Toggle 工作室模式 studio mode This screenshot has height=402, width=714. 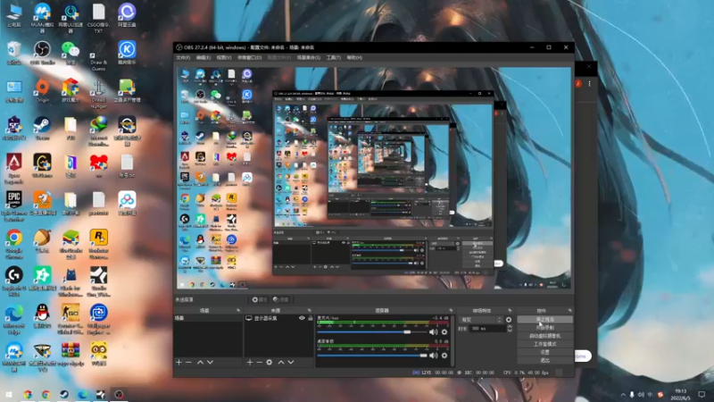(544, 344)
